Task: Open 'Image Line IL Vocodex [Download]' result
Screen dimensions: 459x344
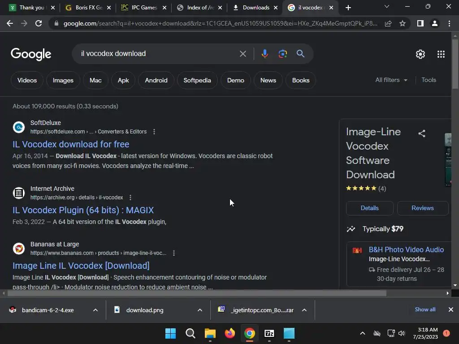Action: coord(81,266)
